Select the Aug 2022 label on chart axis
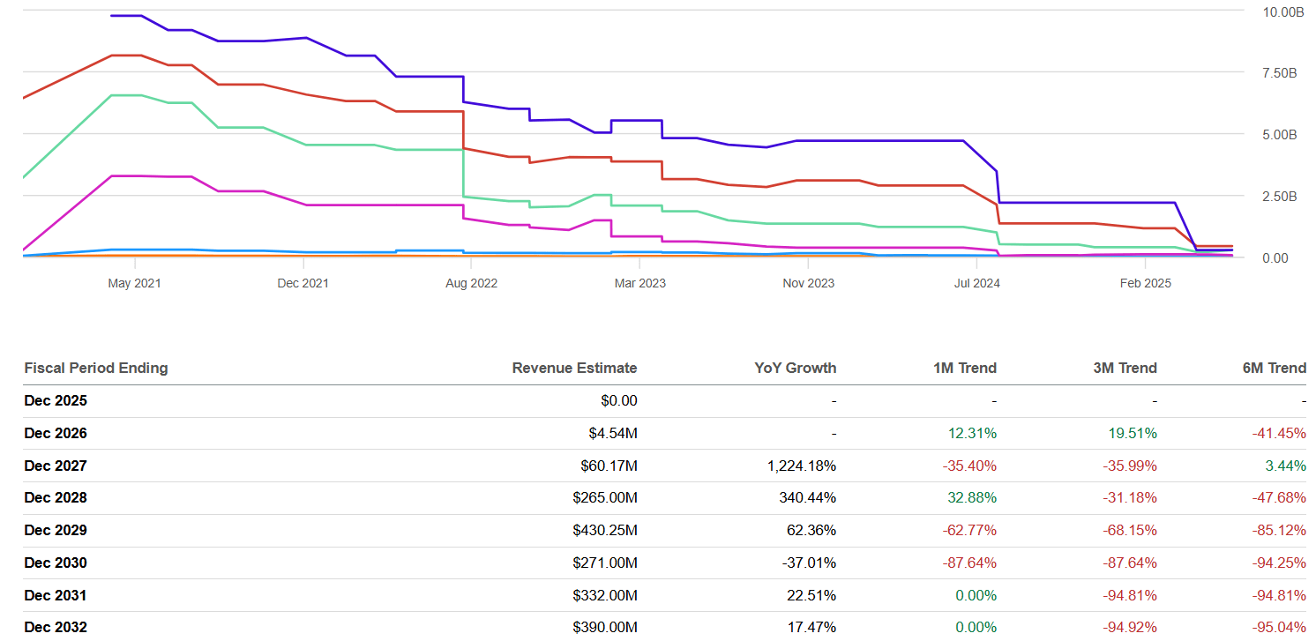The height and width of the screenshot is (641, 1316). click(x=472, y=283)
